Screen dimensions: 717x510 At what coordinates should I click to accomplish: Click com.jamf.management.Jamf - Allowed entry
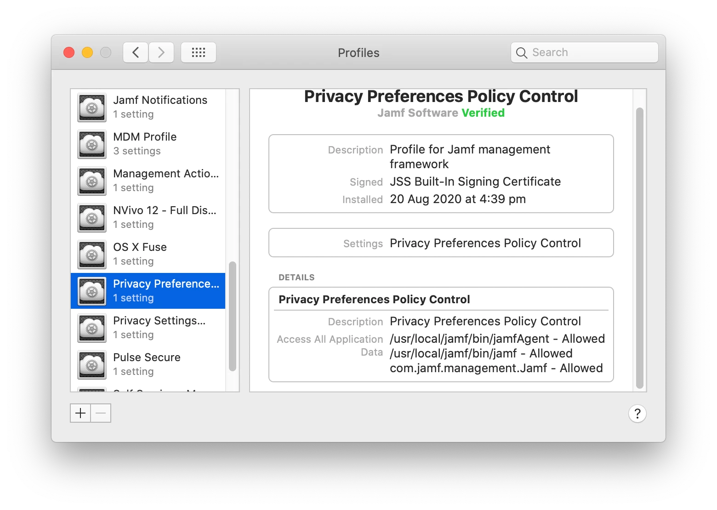(x=496, y=368)
